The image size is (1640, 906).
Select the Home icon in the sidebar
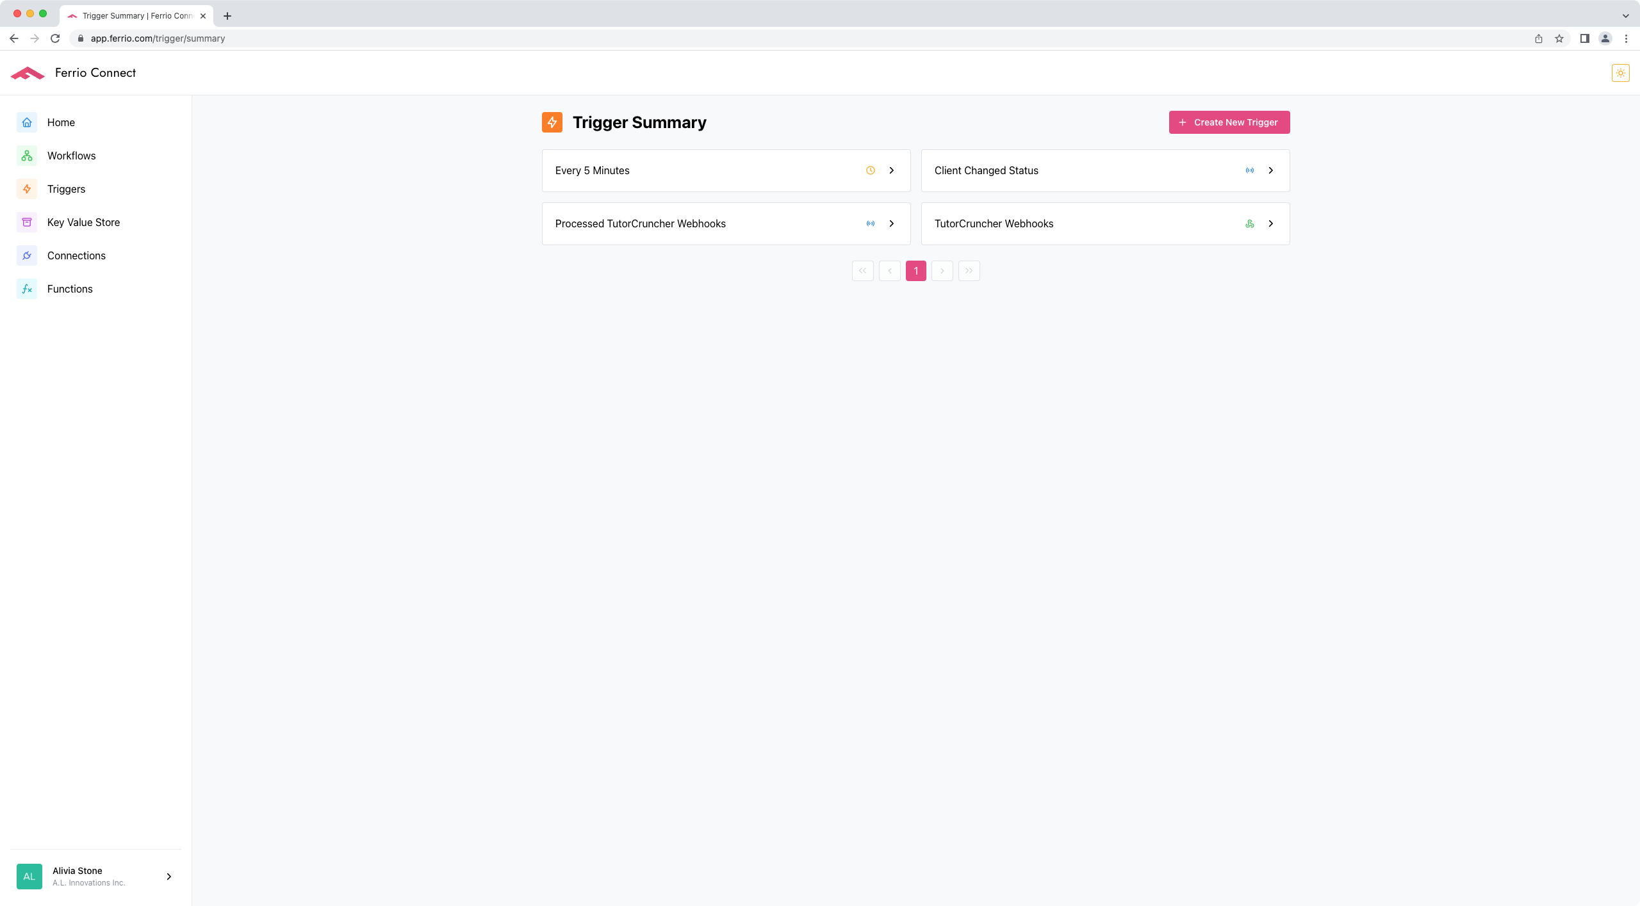click(27, 122)
